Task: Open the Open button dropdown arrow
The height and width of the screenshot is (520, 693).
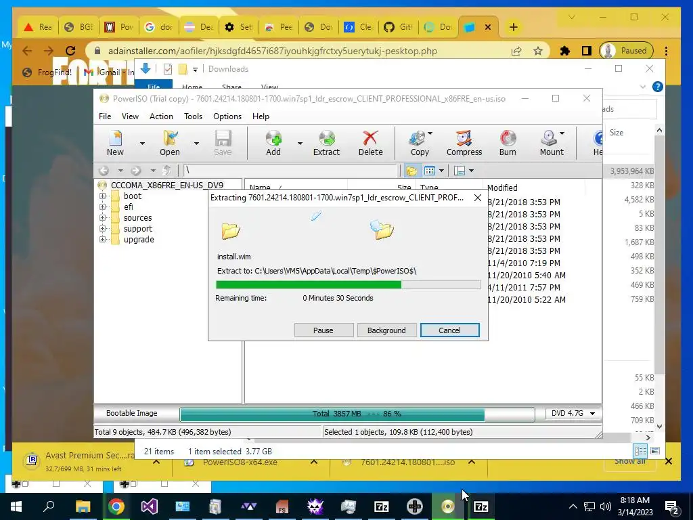Action: click(196, 144)
